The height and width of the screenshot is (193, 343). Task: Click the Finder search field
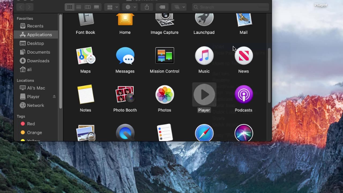click(x=231, y=7)
